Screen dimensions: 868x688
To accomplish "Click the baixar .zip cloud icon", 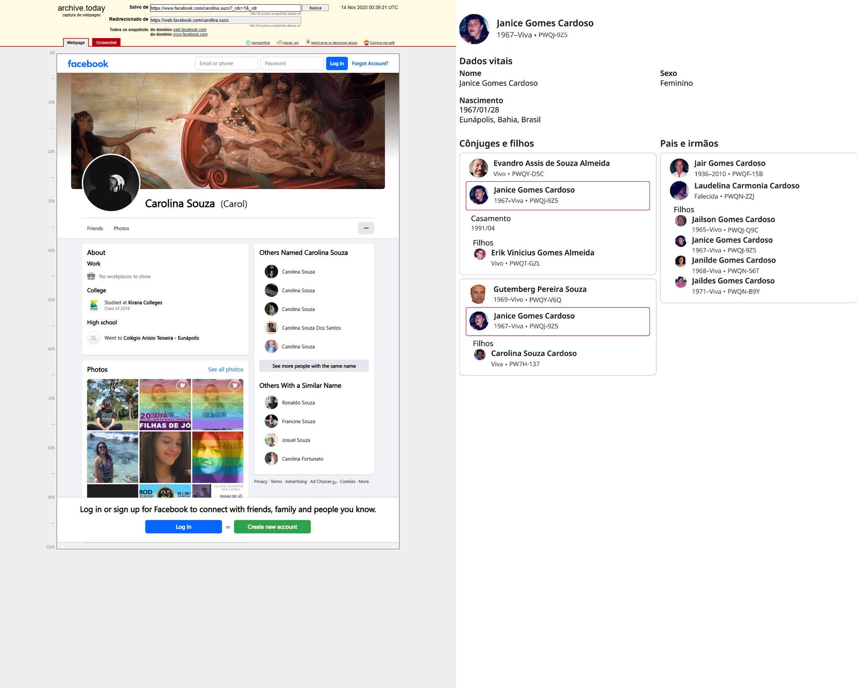I will click(x=280, y=42).
